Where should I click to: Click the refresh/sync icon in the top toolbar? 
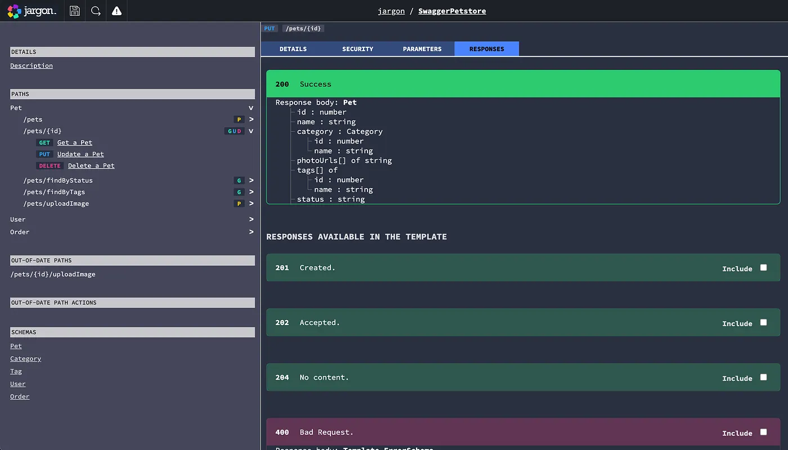click(95, 11)
